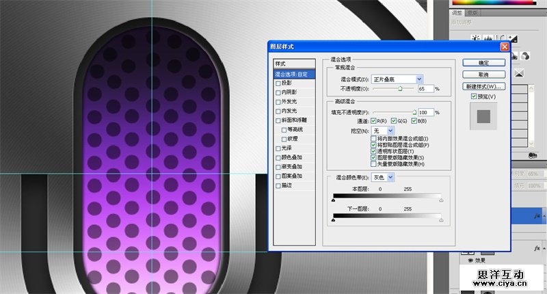
Task: Enable the 斜面和浮雕 bevel checkbox
Action: click(x=278, y=120)
